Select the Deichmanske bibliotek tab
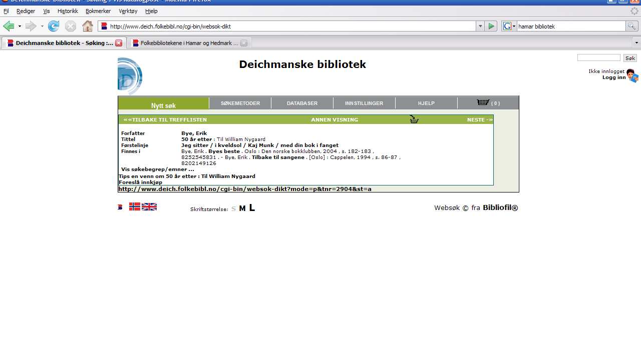641x363 pixels. pyautogui.click(x=64, y=43)
